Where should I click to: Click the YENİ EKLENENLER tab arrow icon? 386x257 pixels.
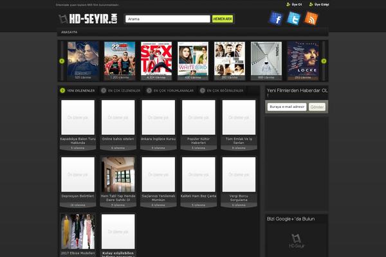(62, 91)
